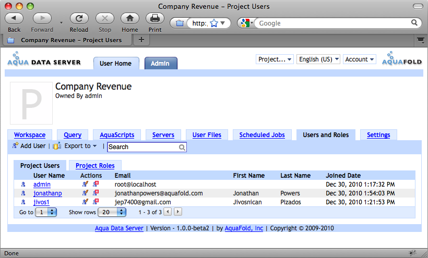This screenshot has width=428, height=258.
Task: Open the Servers tab
Action: [x=163, y=135]
